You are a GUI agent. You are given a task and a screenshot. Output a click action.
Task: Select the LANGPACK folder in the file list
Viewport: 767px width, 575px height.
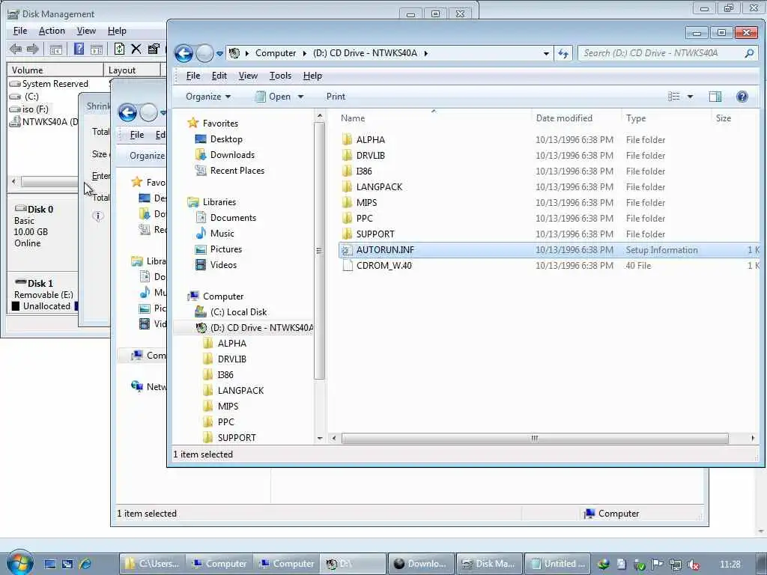379,186
